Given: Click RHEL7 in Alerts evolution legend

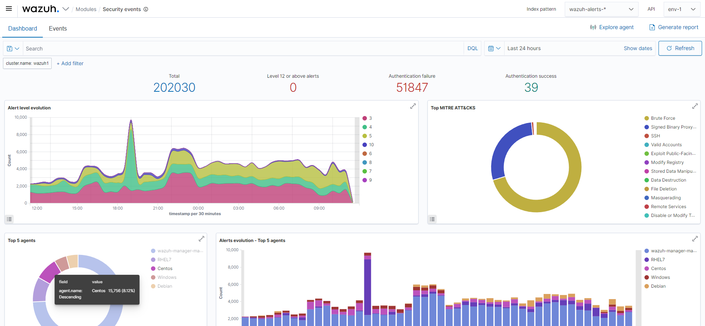Looking at the screenshot, I should pyautogui.click(x=658, y=260).
